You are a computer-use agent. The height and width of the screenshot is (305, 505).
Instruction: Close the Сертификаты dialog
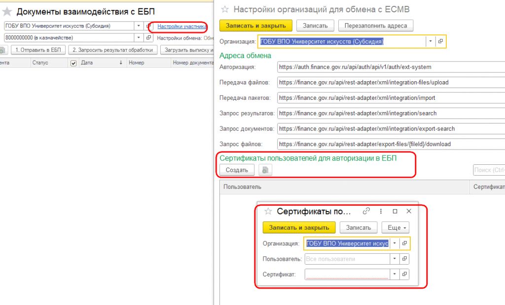pos(409,211)
